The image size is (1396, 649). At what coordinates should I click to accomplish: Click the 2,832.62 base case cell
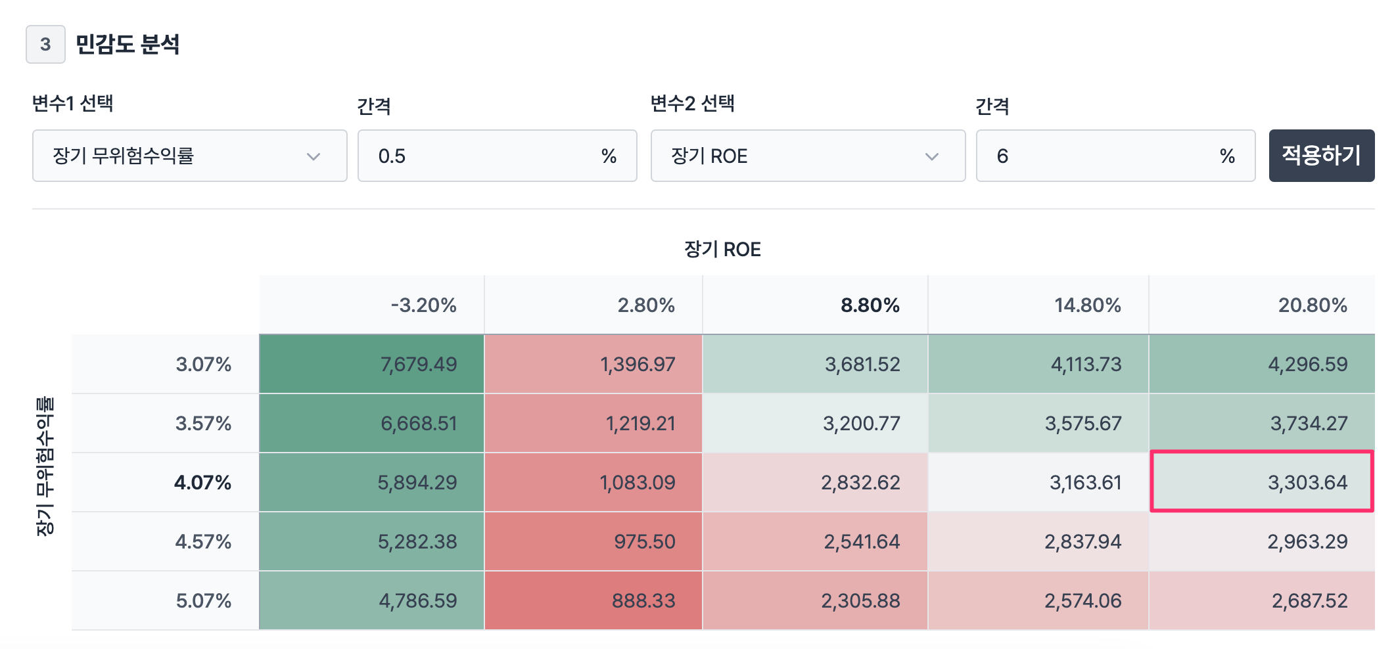815,482
